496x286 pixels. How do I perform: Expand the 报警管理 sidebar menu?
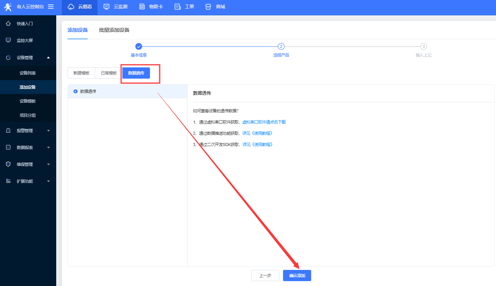[48, 131]
